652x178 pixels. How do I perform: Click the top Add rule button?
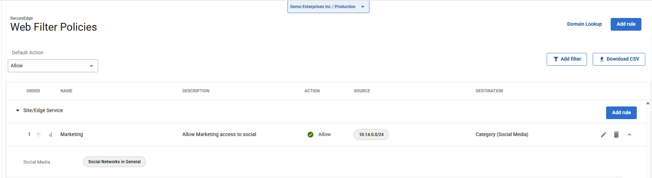tap(626, 24)
